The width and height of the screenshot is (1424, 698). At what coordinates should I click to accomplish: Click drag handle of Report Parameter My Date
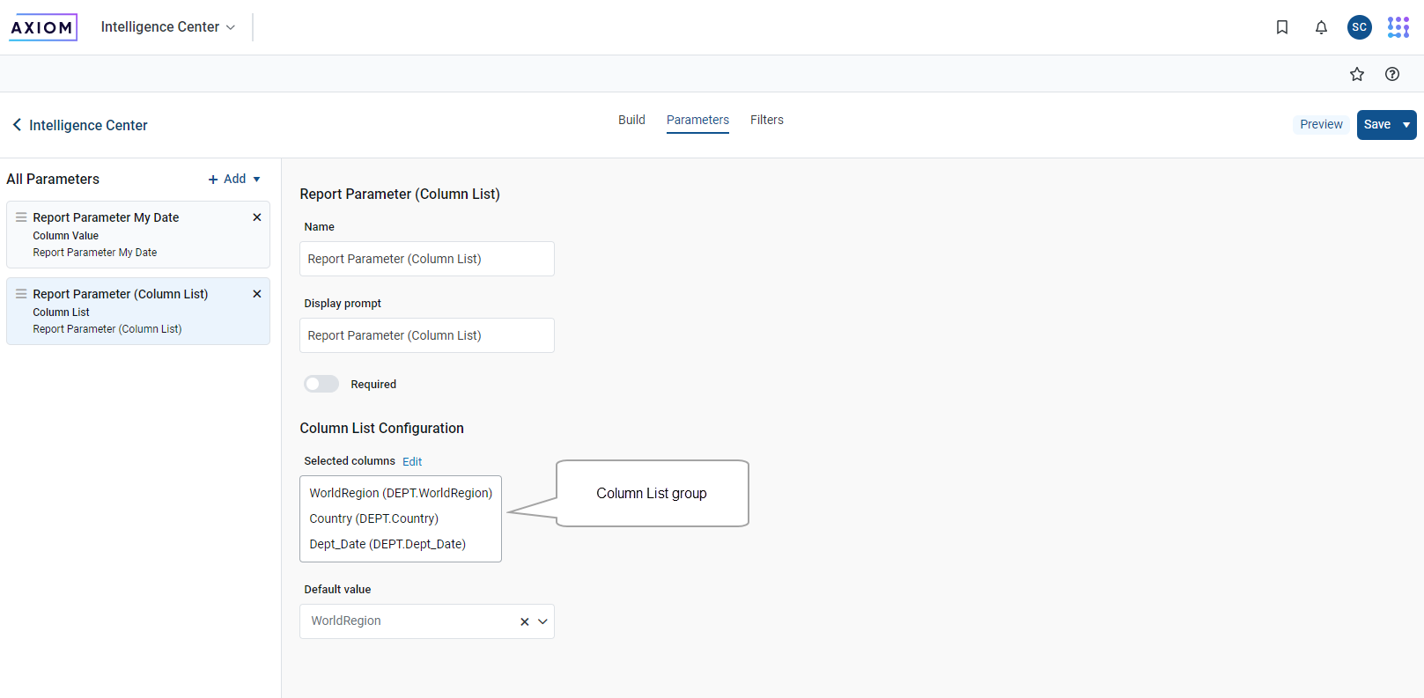pos(21,217)
